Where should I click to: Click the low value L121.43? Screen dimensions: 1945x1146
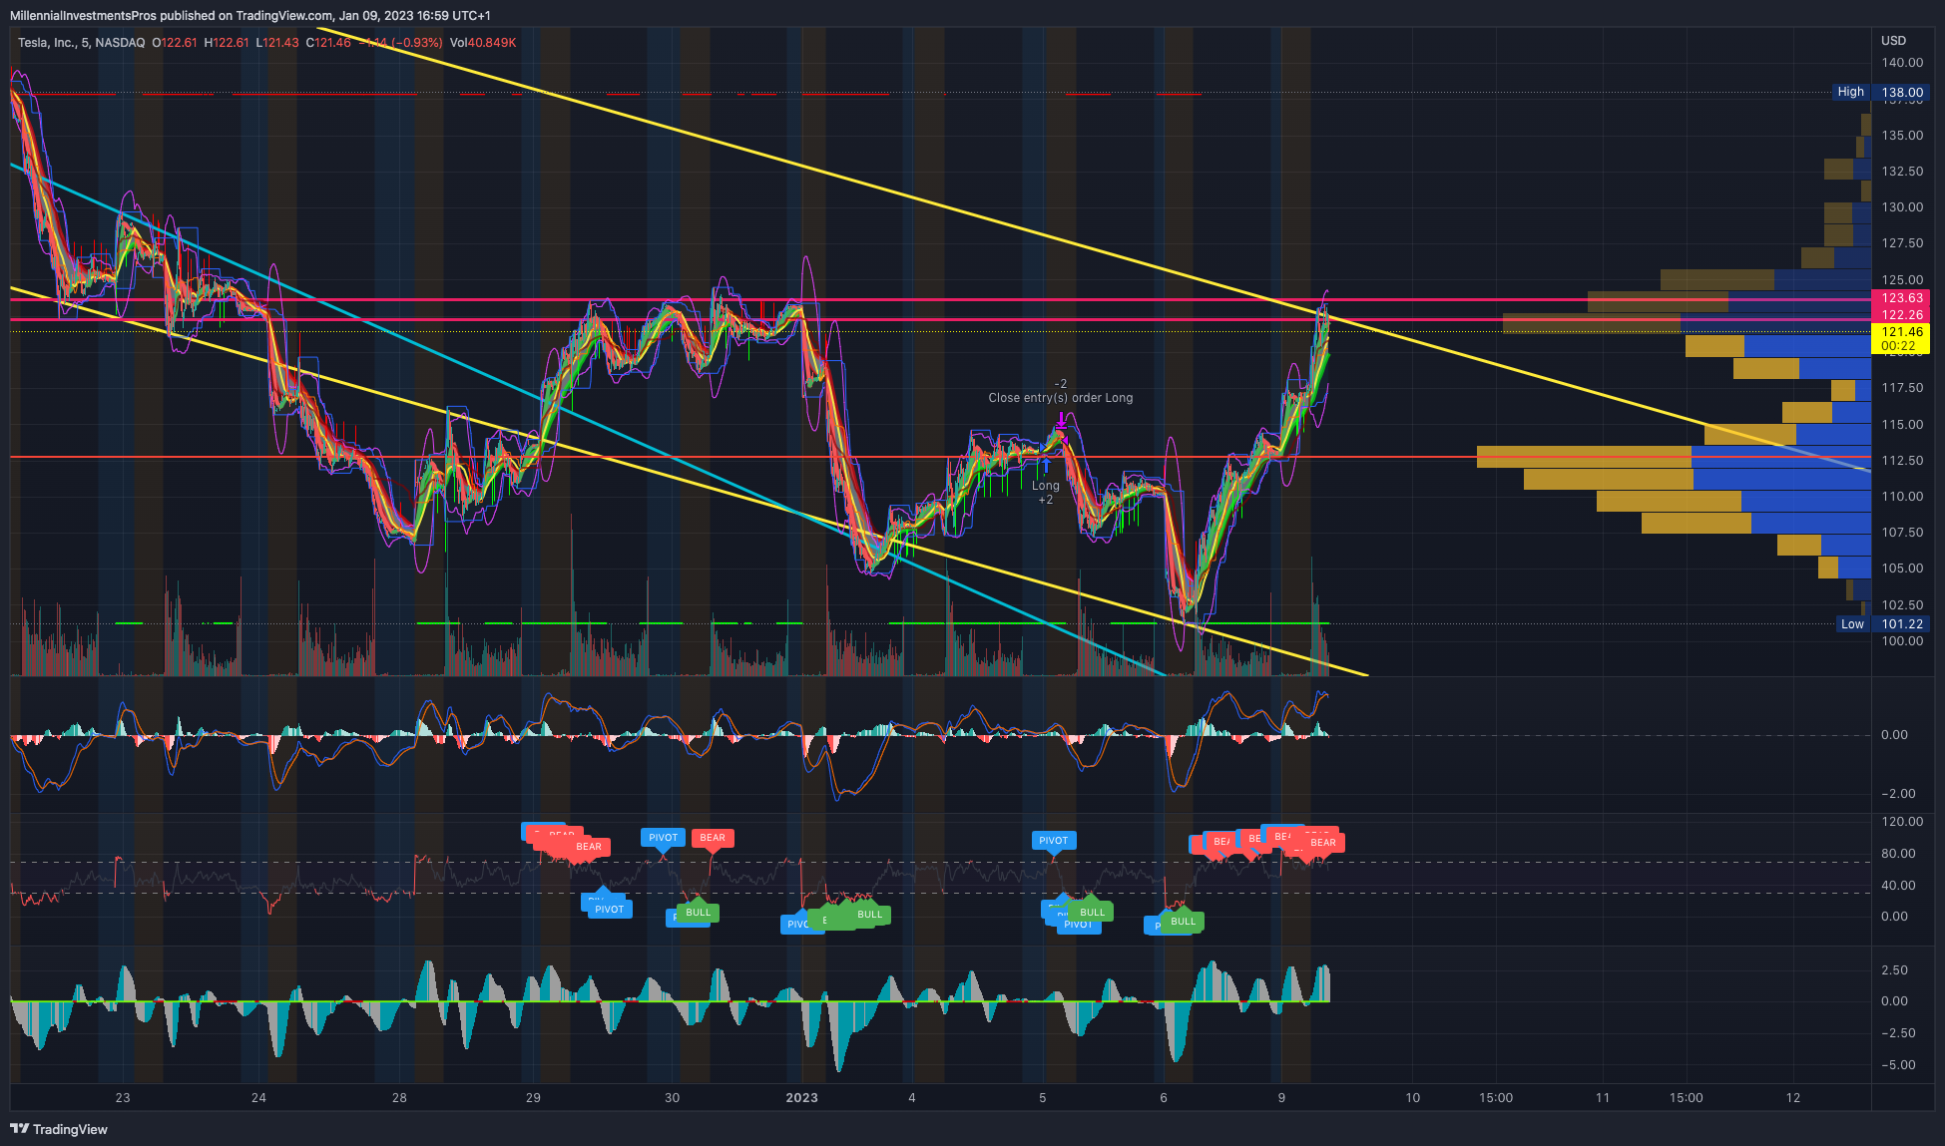[277, 43]
